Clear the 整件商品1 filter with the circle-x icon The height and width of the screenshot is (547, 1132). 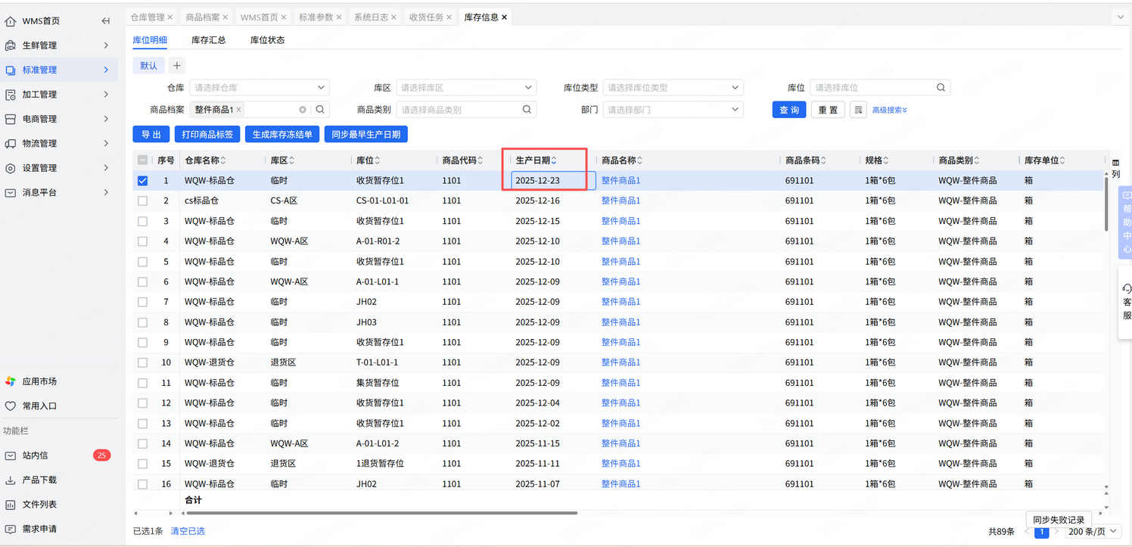303,110
